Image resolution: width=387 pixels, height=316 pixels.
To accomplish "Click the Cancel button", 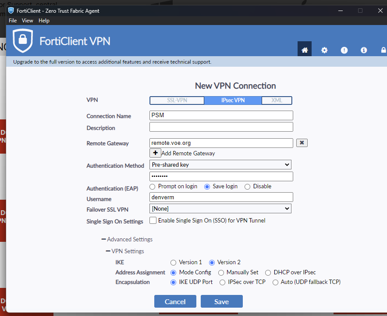I will coord(175,302).
